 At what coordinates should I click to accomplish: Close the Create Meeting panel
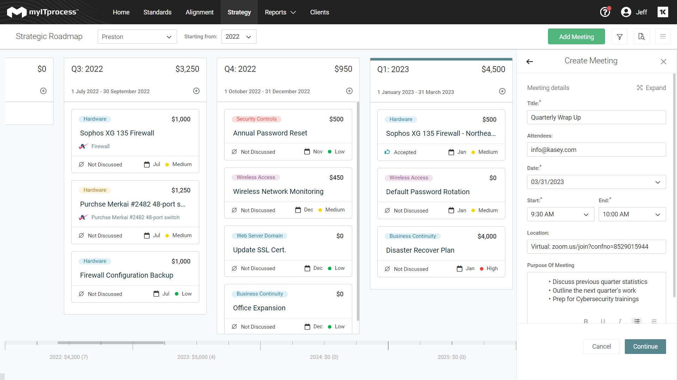point(664,62)
